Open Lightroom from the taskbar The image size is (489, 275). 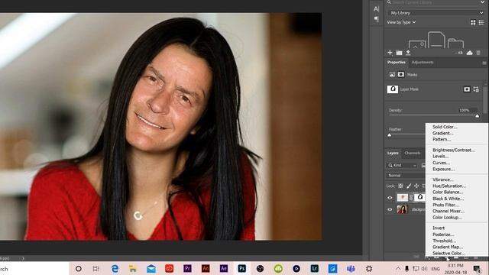pyautogui.click(x=314, y=268)
